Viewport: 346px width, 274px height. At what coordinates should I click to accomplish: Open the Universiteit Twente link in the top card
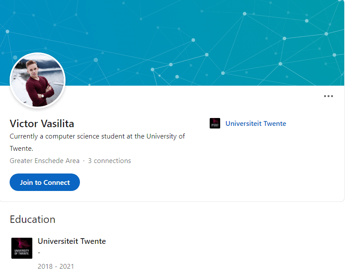pyautogui.click(x=256, y=124)
